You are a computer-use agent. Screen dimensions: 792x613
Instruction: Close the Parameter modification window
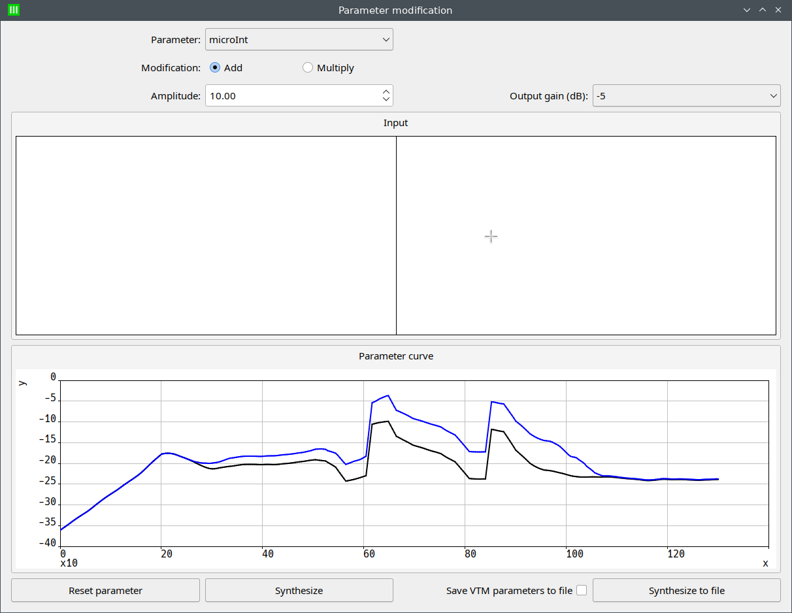(x=778, y=10)
